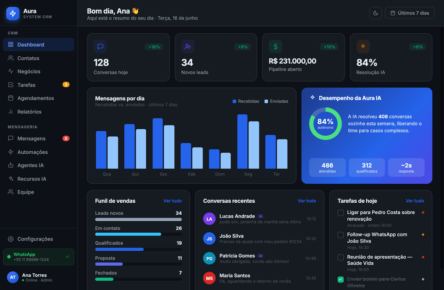Go to Contatos section
This screenshot has width=444, height=290.
click(x=38, y=58)
